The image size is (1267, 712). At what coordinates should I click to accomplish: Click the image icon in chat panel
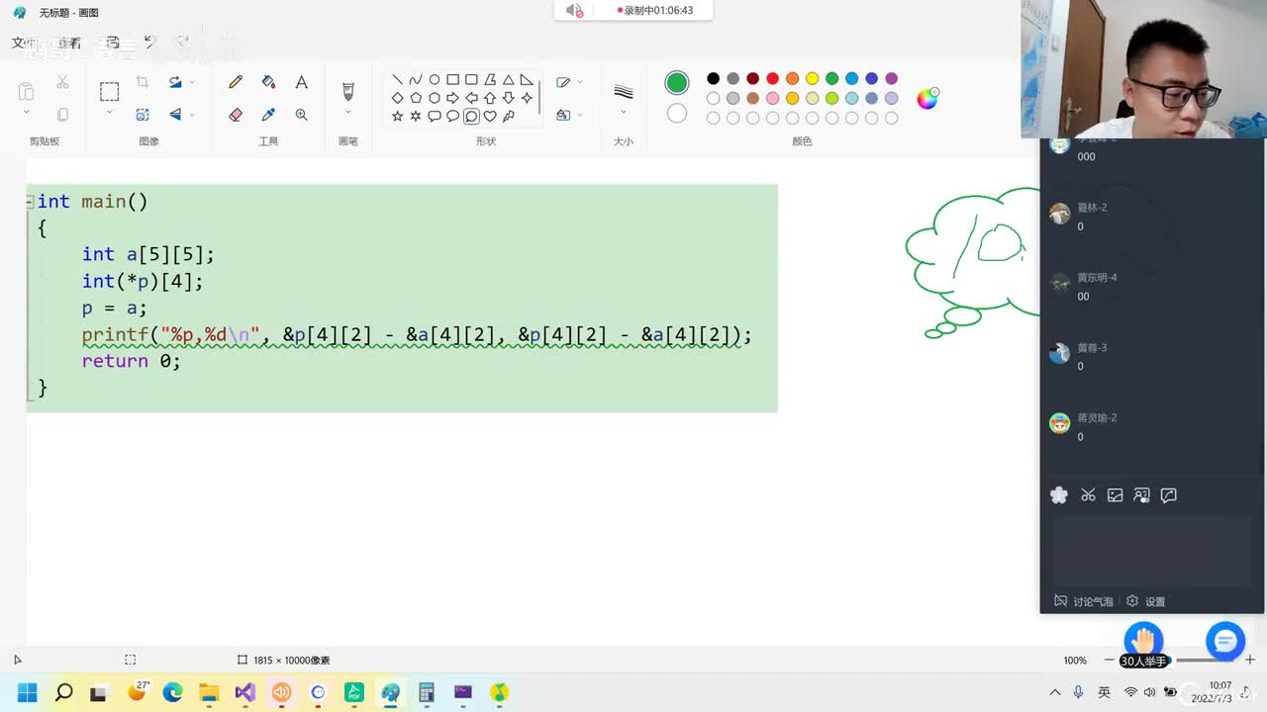pyautogui.click(x=1115, y=495)
